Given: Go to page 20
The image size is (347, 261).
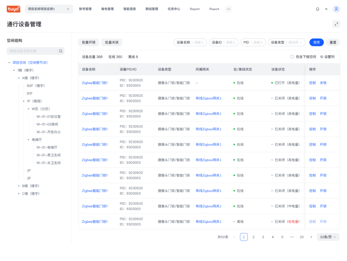Looking at the screenshot, I should pyautogui.click(x=302, y=237).
